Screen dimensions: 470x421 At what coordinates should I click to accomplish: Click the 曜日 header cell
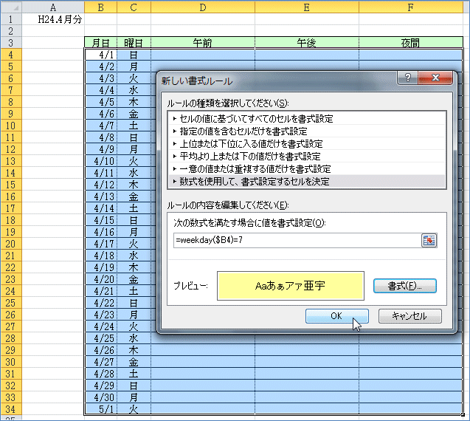coord(134,43)
